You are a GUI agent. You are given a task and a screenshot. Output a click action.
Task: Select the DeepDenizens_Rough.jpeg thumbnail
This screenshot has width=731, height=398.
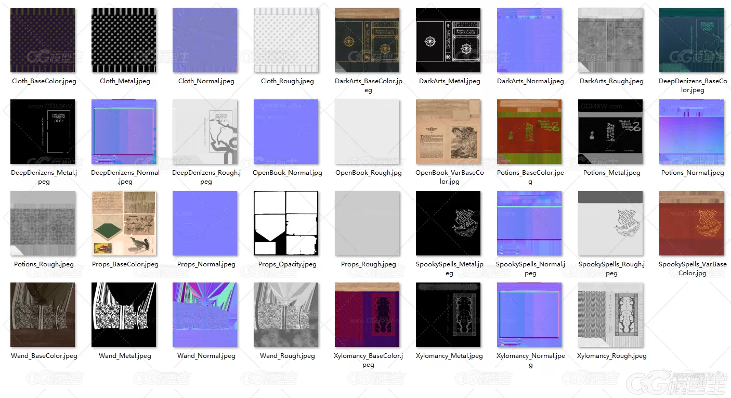205,132
